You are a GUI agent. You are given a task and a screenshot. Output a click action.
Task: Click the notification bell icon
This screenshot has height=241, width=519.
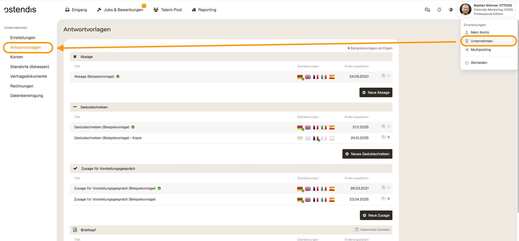(439, 10)
